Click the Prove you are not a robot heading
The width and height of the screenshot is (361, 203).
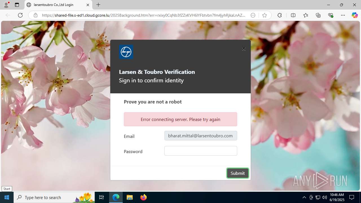click(153, 102)
